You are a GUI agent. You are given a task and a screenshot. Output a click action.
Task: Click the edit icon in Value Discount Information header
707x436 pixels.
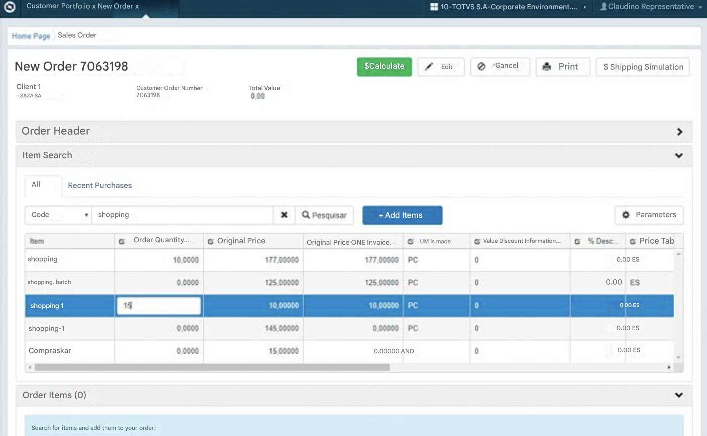tap(477, 242)
